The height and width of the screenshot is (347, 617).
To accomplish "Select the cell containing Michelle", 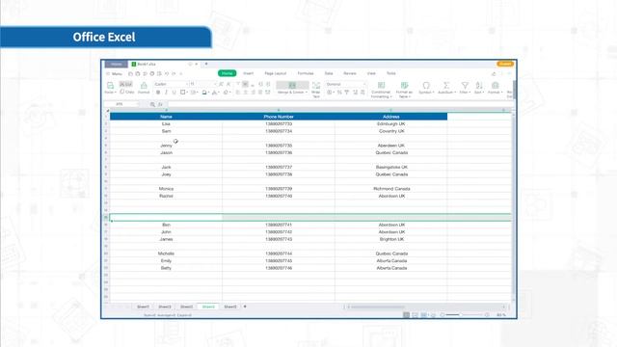I will click(x=166, y=254).
